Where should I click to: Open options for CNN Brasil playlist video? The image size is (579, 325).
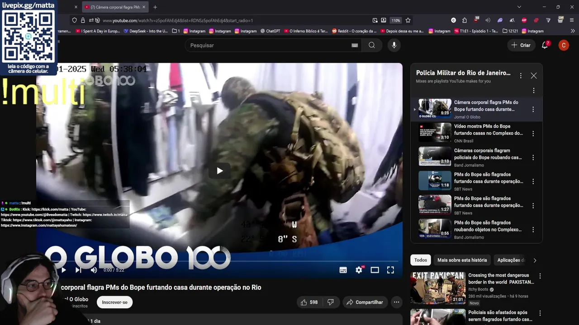click(533, 134)
